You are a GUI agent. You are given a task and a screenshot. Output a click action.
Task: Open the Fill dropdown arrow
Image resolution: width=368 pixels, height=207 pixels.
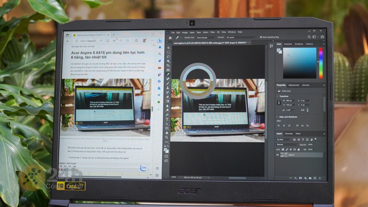(315, 149)
